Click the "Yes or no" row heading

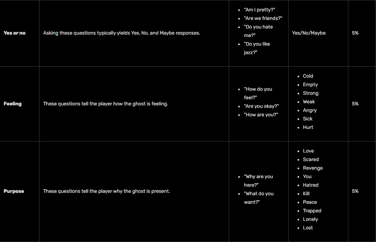click(x=15, y=33)
